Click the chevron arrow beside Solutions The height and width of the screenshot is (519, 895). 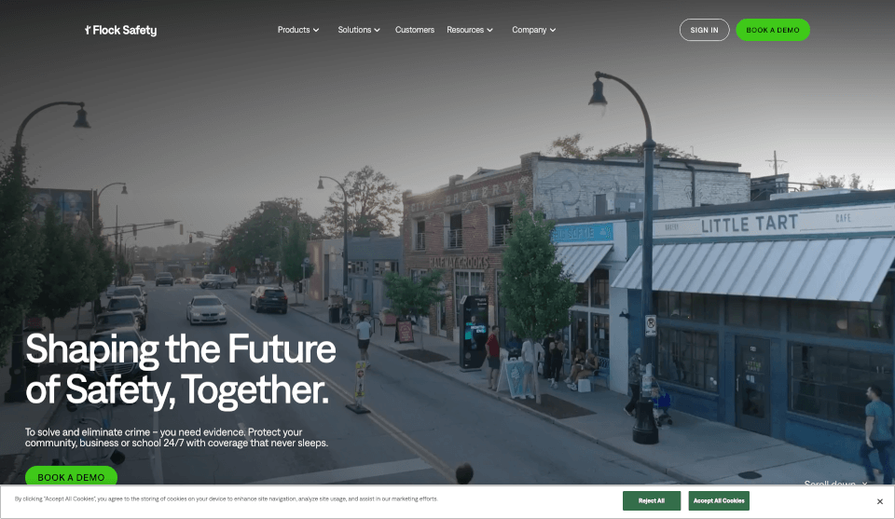377,30
